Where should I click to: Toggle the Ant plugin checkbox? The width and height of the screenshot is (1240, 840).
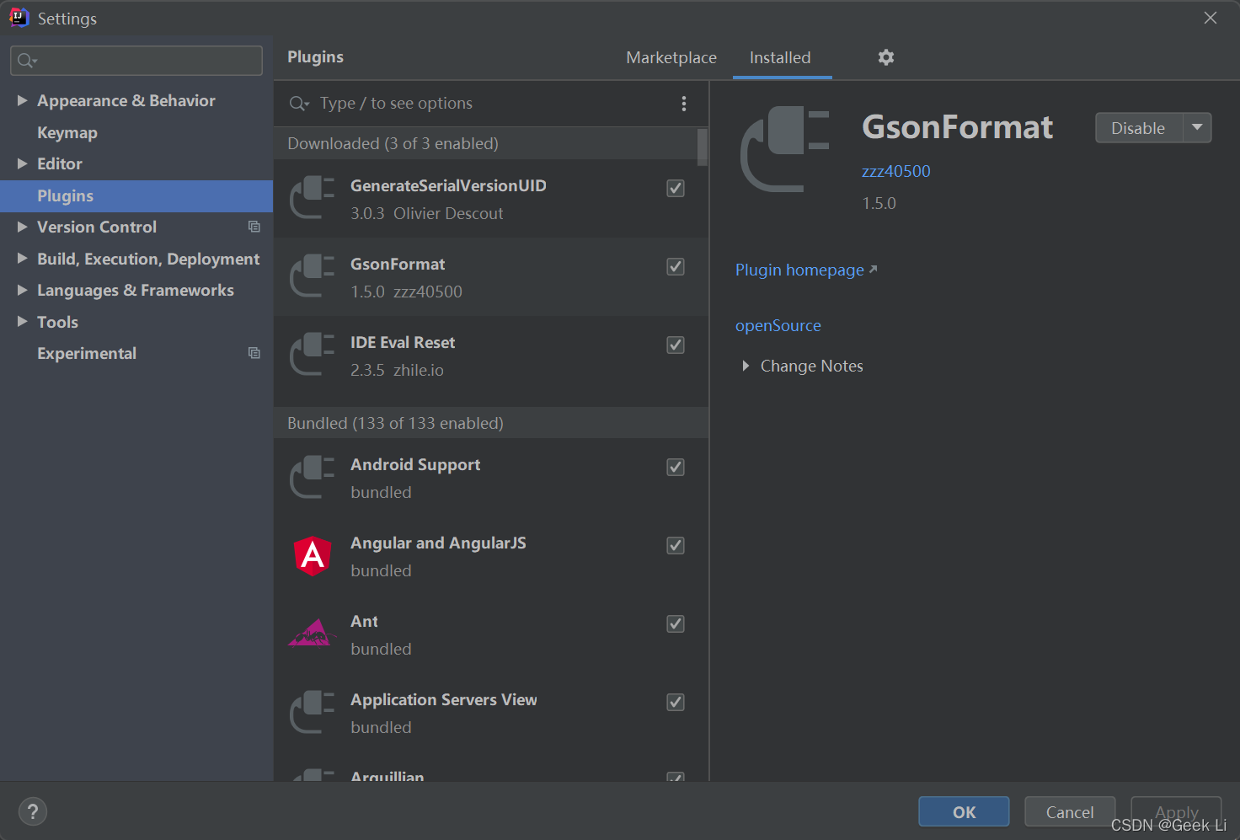[x=676, y=623]
